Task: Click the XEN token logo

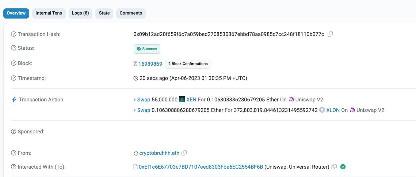Action: click(x=182, y=100)
